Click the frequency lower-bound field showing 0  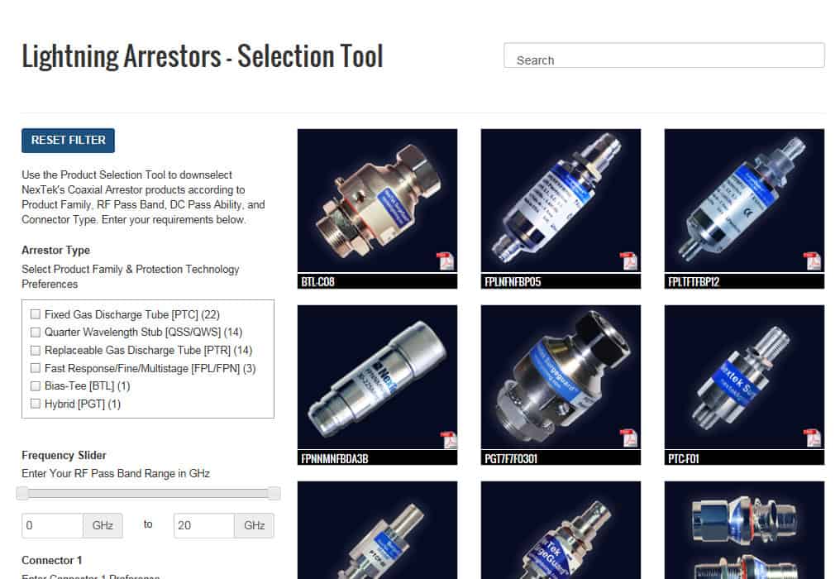point(53,525)
